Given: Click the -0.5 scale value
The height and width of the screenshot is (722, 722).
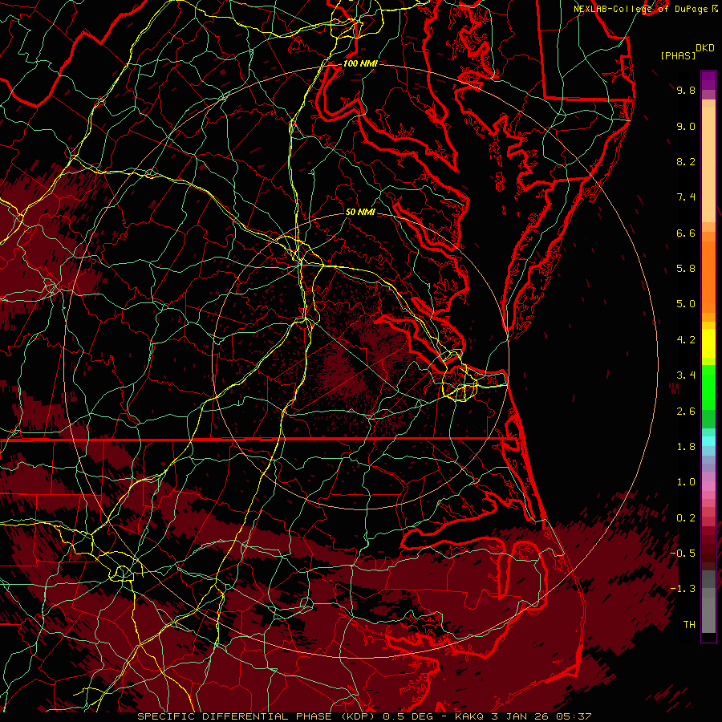Looking at the screenshot, I should pos(683,554).
